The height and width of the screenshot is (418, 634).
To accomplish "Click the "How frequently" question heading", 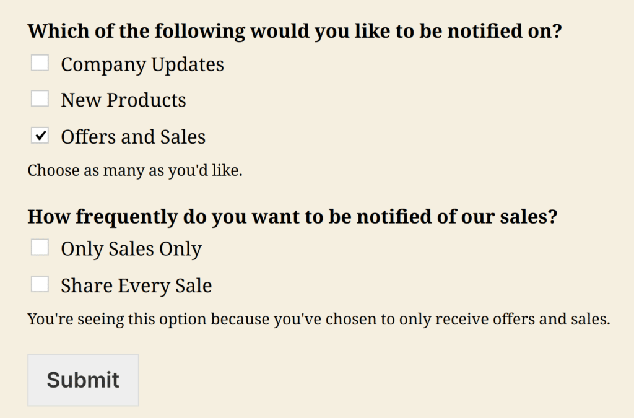I will click(292, 217).
